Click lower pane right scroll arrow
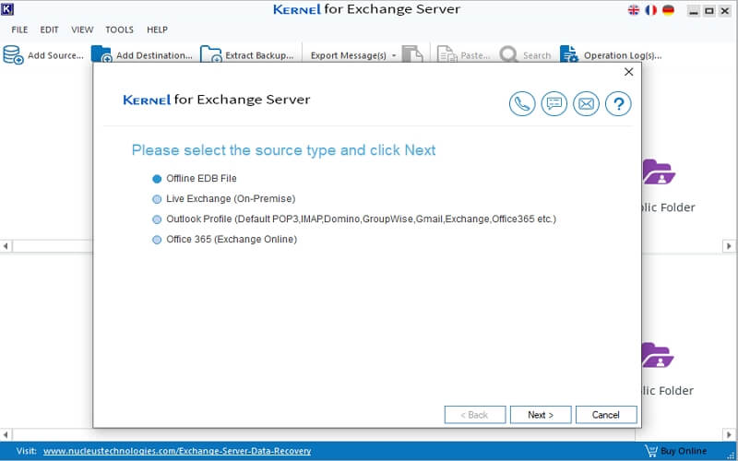The image size is (738, 461). tap(729, 434)
